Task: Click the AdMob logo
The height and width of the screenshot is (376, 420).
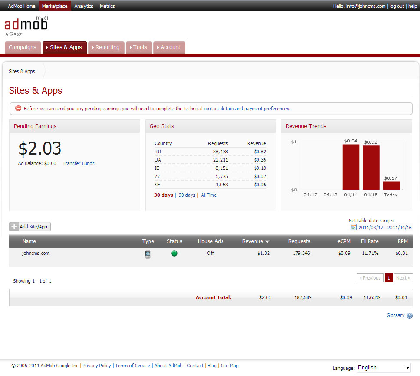Action: tap(26, 26)
